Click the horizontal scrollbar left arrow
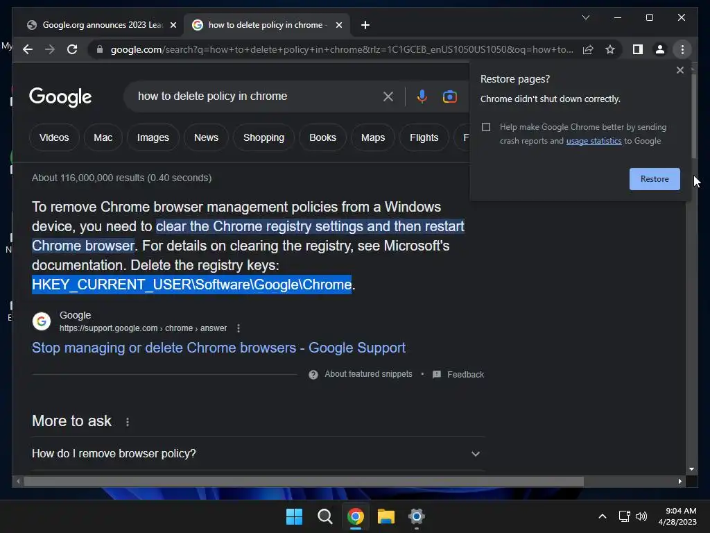This screenshot has height=533, width=710. (x=18, y=482)
